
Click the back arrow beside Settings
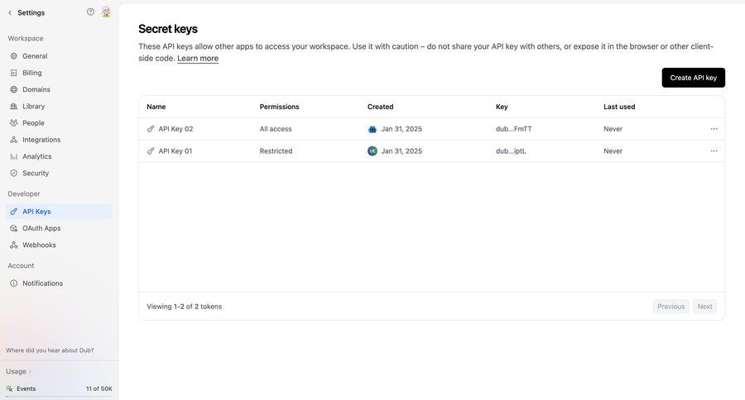[10, 12]
